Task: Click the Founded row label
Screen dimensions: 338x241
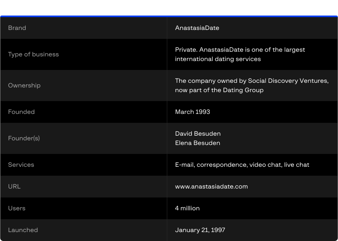Action: (21, 112)
